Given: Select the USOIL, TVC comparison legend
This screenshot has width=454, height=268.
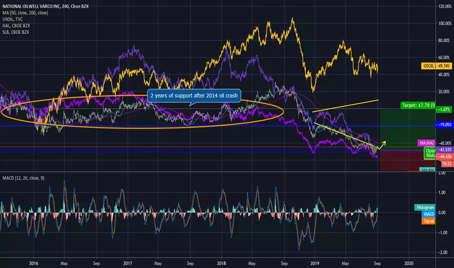Looking at the screenshot, I should click(x=13, y=19).
